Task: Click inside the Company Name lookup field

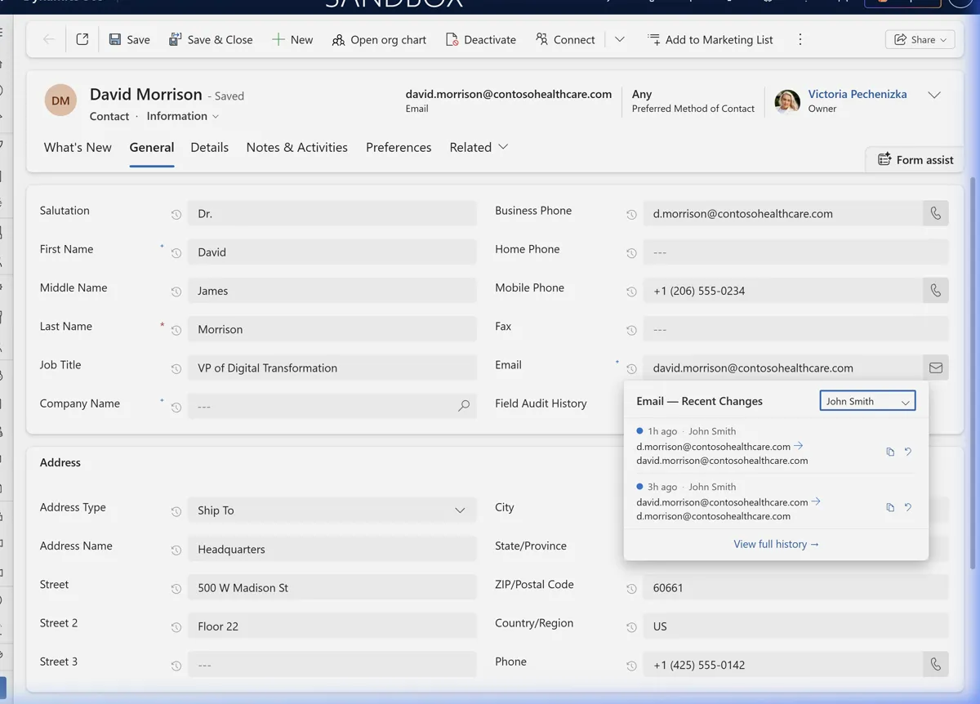Action: pos(327,406)
